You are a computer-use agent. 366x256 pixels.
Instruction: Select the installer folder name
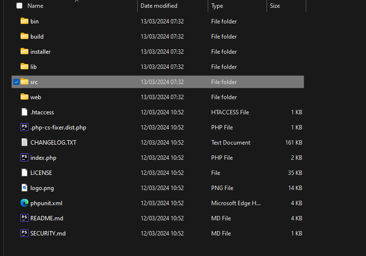tap(40, 52)
